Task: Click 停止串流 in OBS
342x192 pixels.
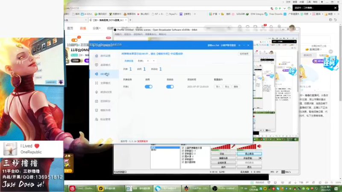Action: tap(249, 154)
